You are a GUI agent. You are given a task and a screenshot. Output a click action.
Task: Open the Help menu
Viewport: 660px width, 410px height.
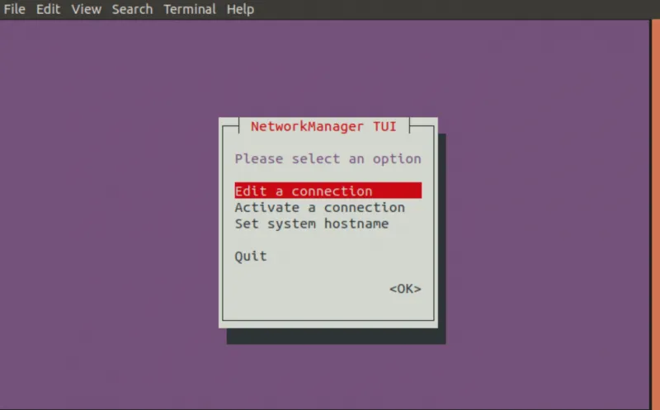pyautogui.click(x=240, y=9)
